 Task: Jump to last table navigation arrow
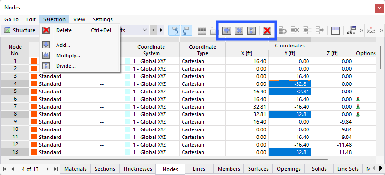(x=56, y=169)
